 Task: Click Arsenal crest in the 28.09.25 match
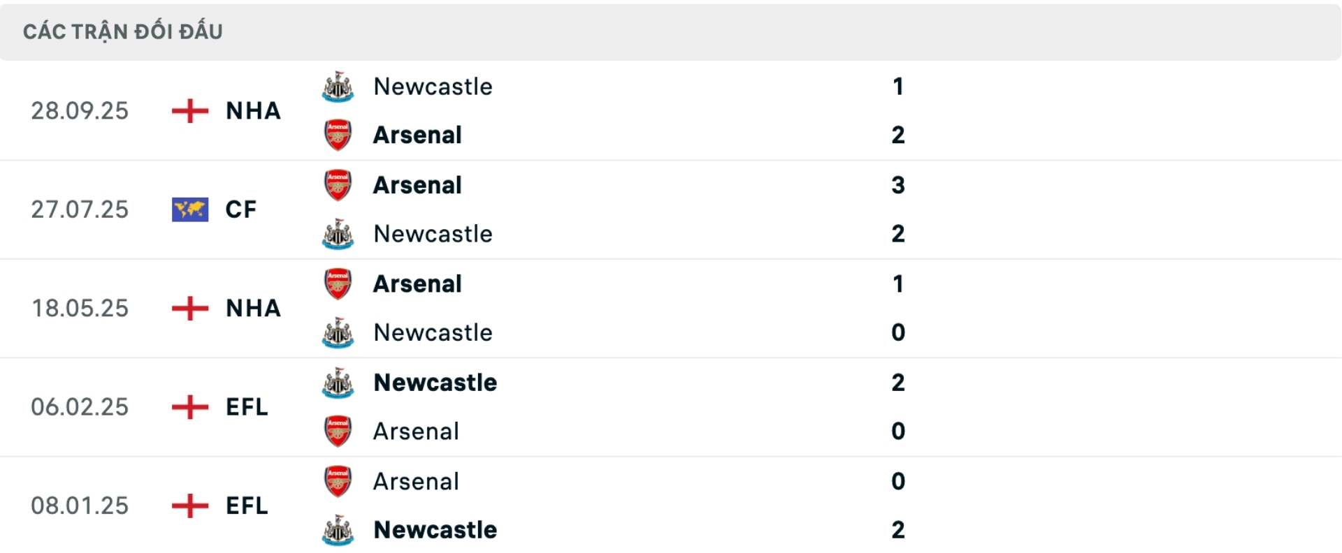click(338, 135)
